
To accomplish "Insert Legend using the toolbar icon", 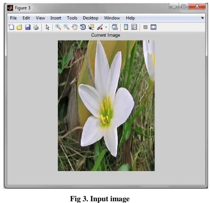I will 134,27.
